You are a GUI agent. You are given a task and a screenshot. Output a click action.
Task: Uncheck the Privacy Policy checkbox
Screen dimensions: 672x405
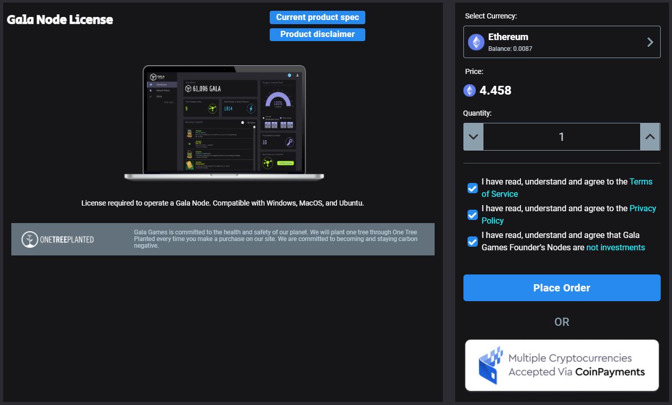473,215
